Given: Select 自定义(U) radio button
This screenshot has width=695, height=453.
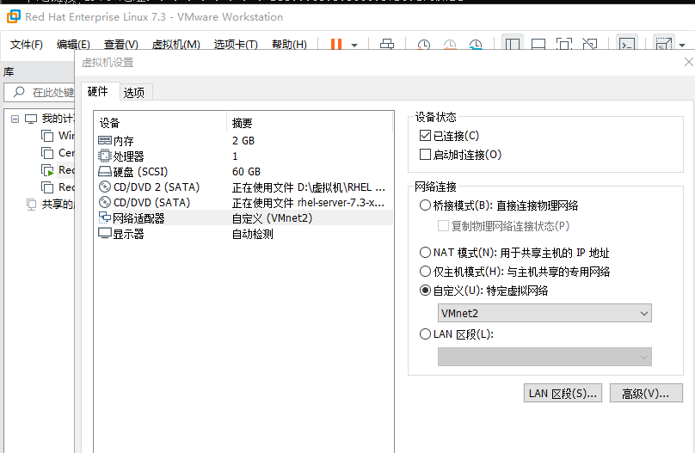Looking at the screenshot, I should 425,291.
